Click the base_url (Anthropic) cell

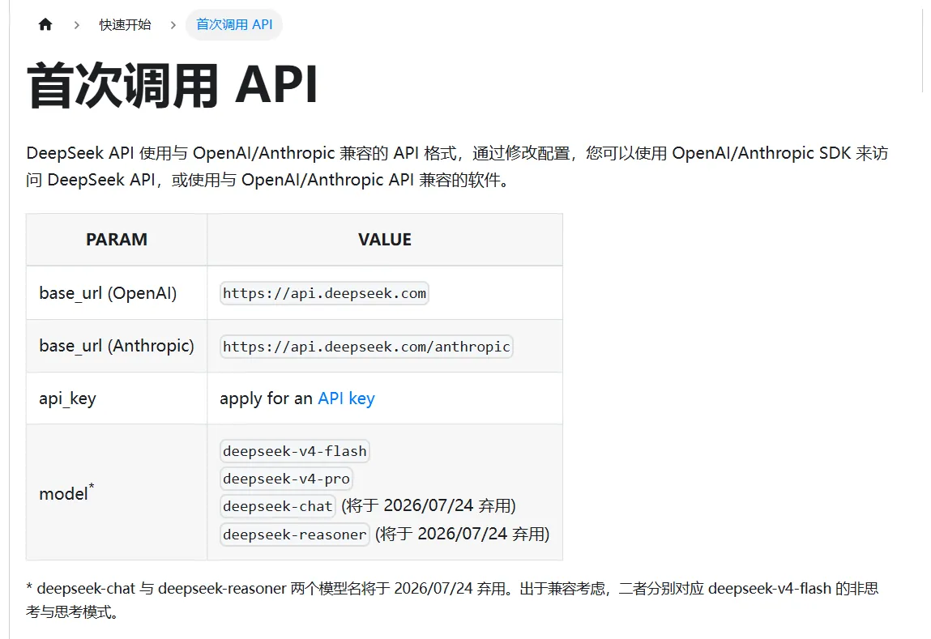[x=117, y=346]
